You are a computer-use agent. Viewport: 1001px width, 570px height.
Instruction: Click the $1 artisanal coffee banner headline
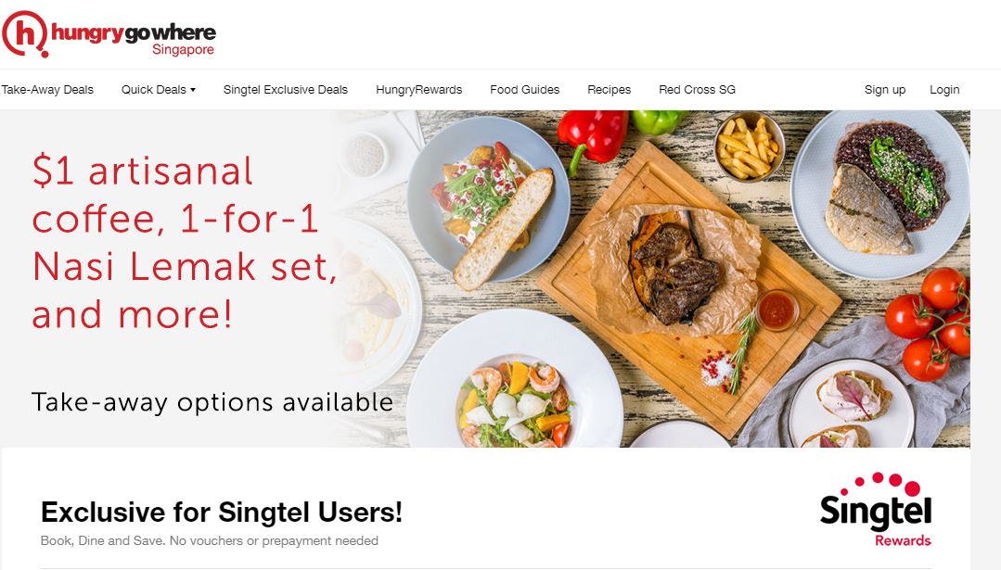184,242
